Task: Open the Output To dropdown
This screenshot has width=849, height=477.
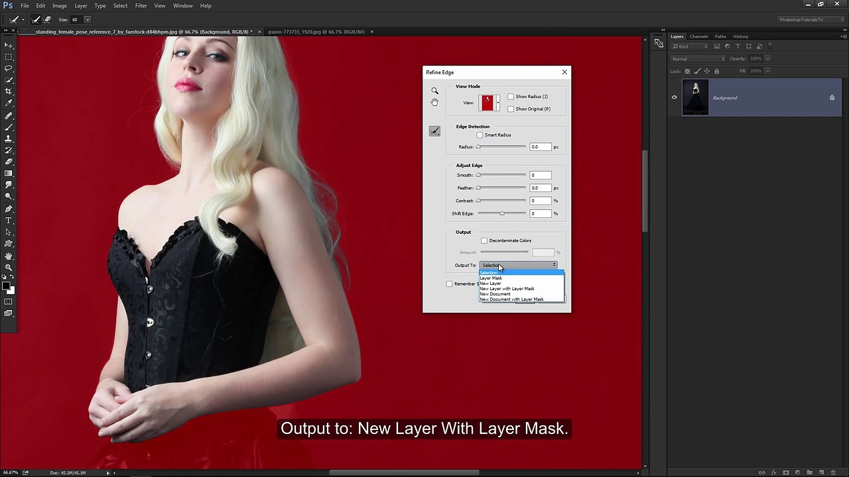Action: 519,265
